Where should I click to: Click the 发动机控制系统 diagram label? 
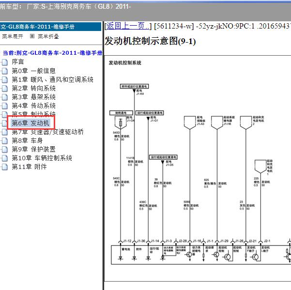point(125,63)
